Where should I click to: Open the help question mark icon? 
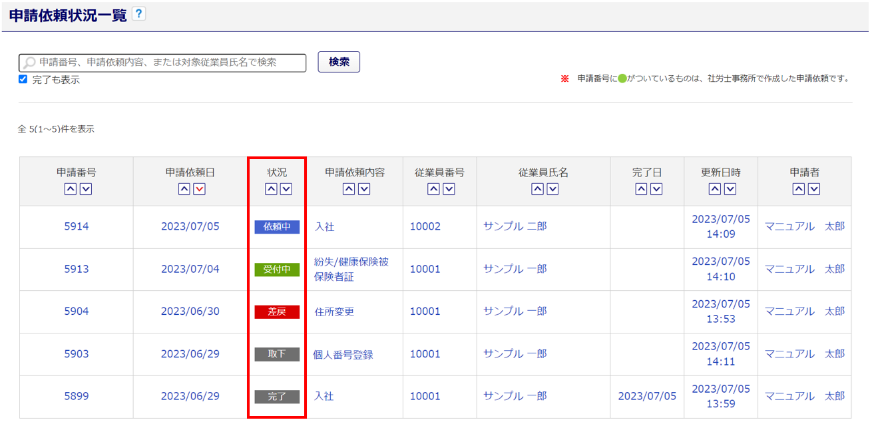(138, 14)
